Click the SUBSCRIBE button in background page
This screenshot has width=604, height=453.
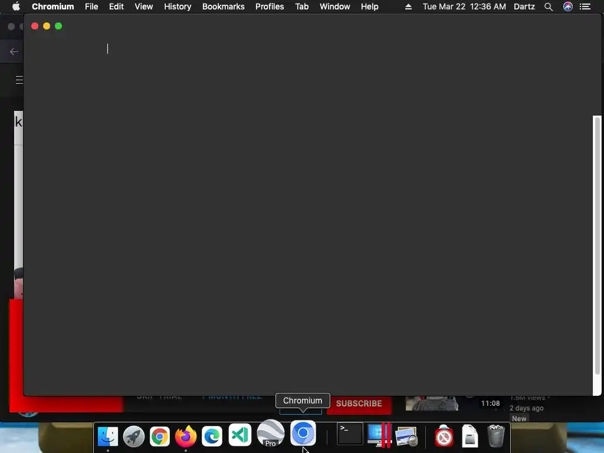point(359,403)
